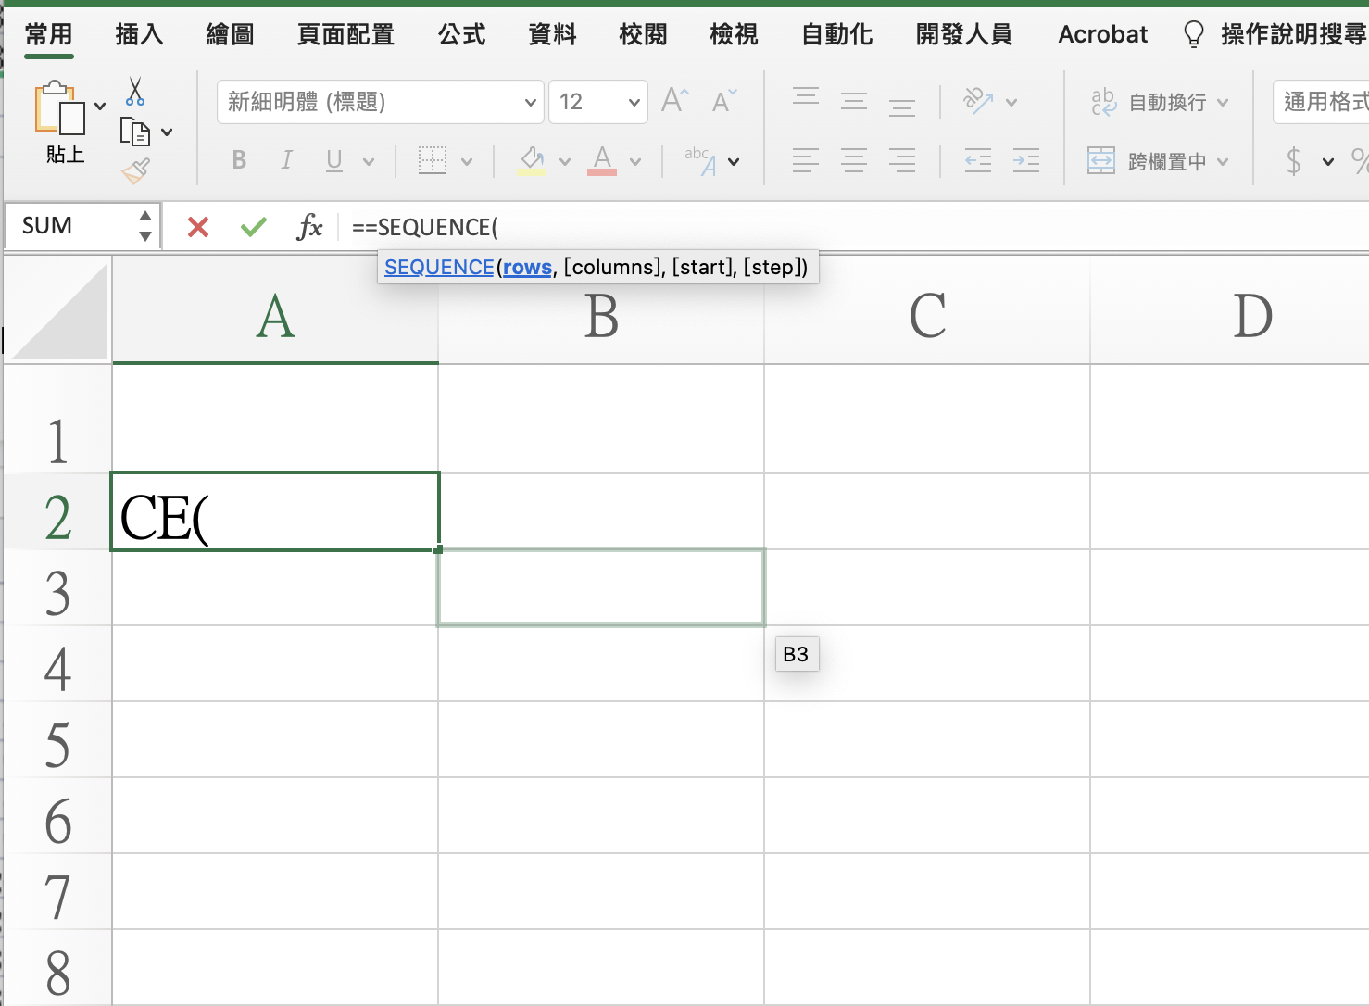Click the font color A icon
Screen dimensions: 1369x1006
602,160
